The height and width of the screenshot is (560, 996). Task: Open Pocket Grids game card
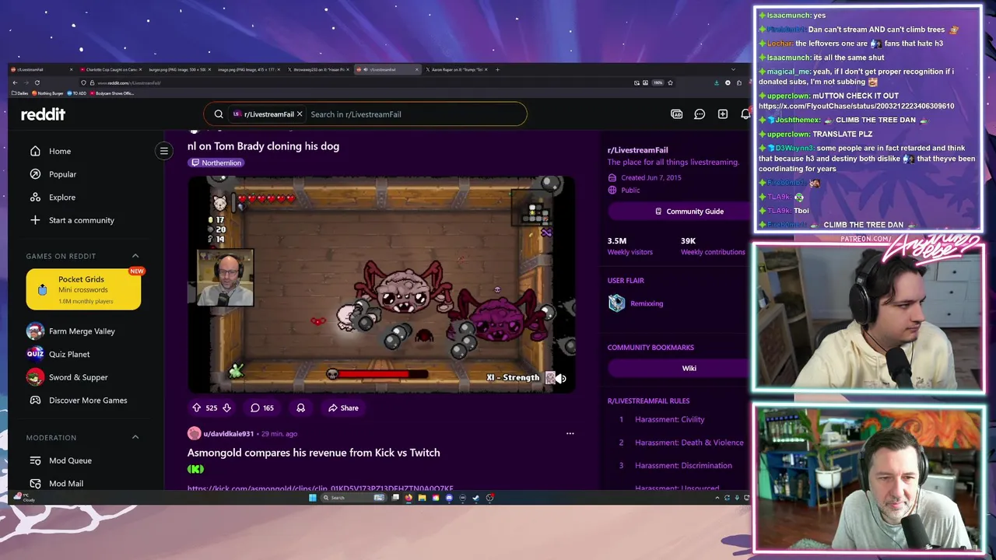click(x=83, y=289)
